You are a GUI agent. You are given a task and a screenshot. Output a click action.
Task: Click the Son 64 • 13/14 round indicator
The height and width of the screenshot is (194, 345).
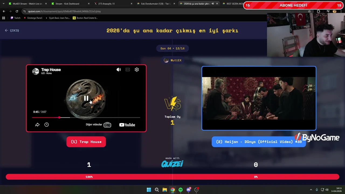pyautogui.click(x=172, y=48)
